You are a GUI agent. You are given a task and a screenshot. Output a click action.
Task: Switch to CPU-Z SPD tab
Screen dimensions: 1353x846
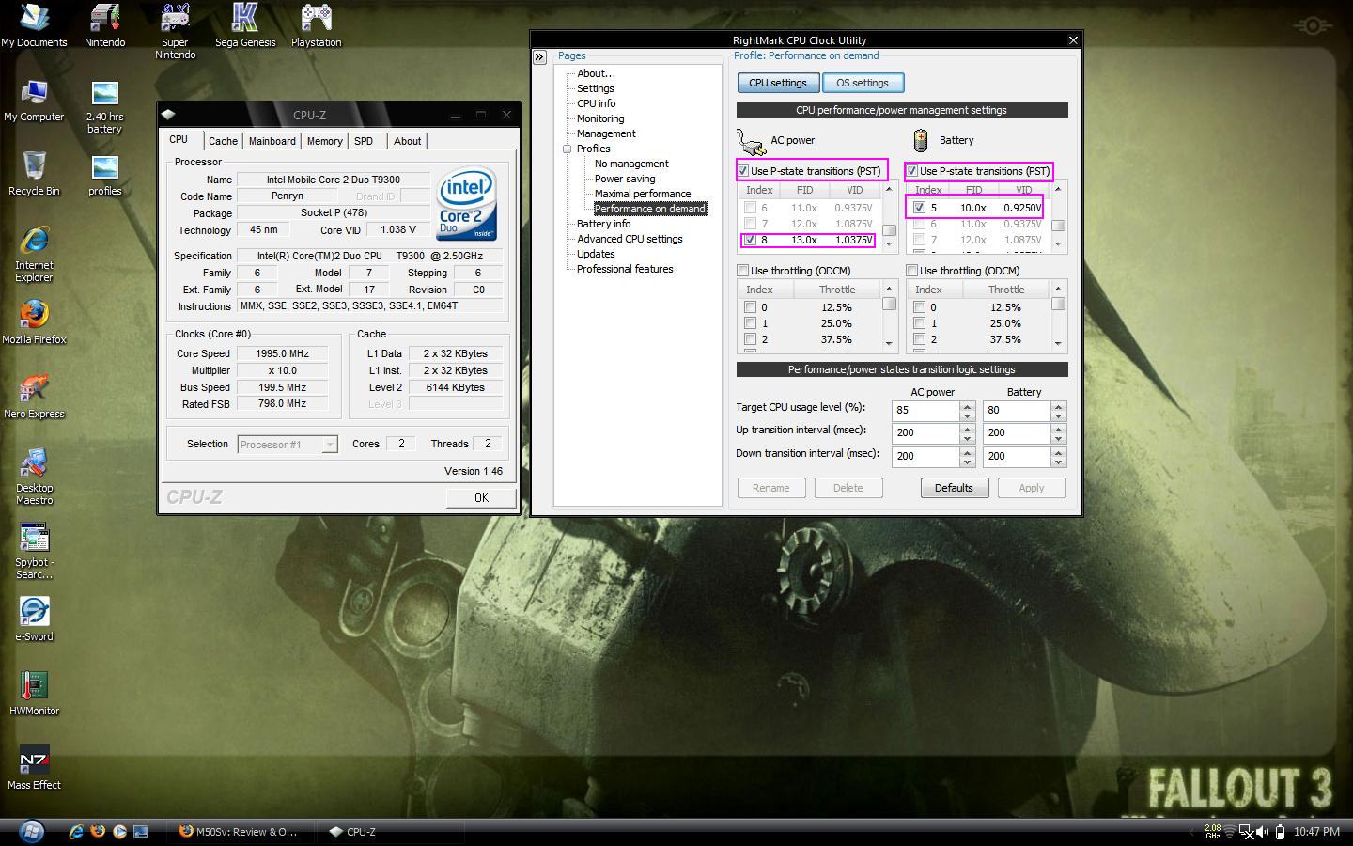point(364,141)
